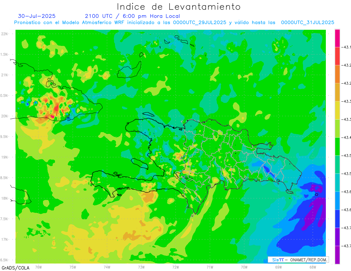This screenshot has height=271, width=351.
Task: Pick the red swatch in the colorbar
Action: tap(337, 56)
